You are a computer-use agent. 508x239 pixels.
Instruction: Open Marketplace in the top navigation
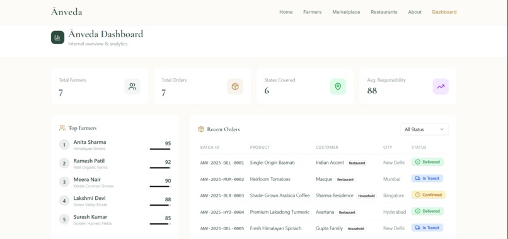point(346,12)
